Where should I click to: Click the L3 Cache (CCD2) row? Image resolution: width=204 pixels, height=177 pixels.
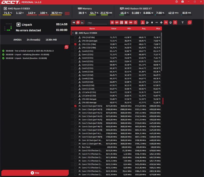point(116,96)
